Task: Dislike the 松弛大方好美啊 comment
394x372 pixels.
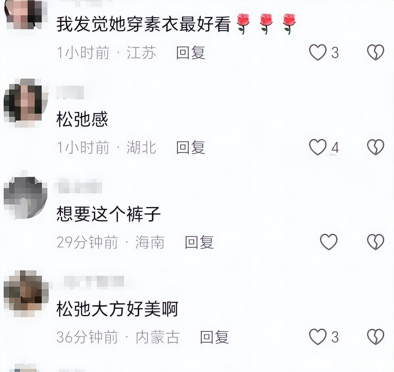Action: pos(375,337)
